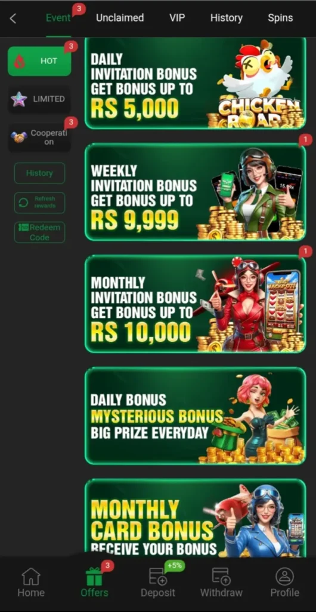Open the Withdraw icon

(221, 576)
